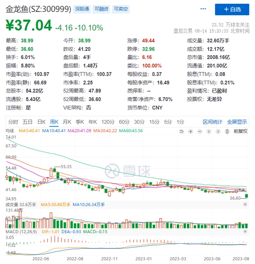Open 区间统计 range statistics link

pos(213,122)
